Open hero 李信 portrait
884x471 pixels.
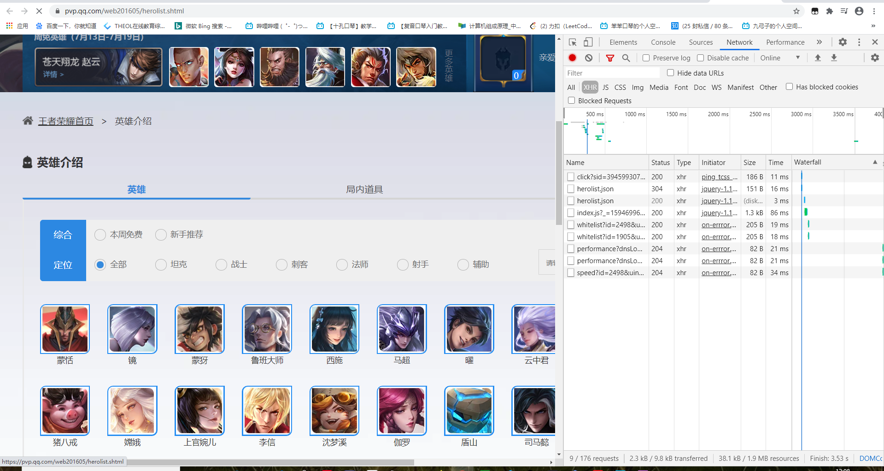click(x=267, y=411)
